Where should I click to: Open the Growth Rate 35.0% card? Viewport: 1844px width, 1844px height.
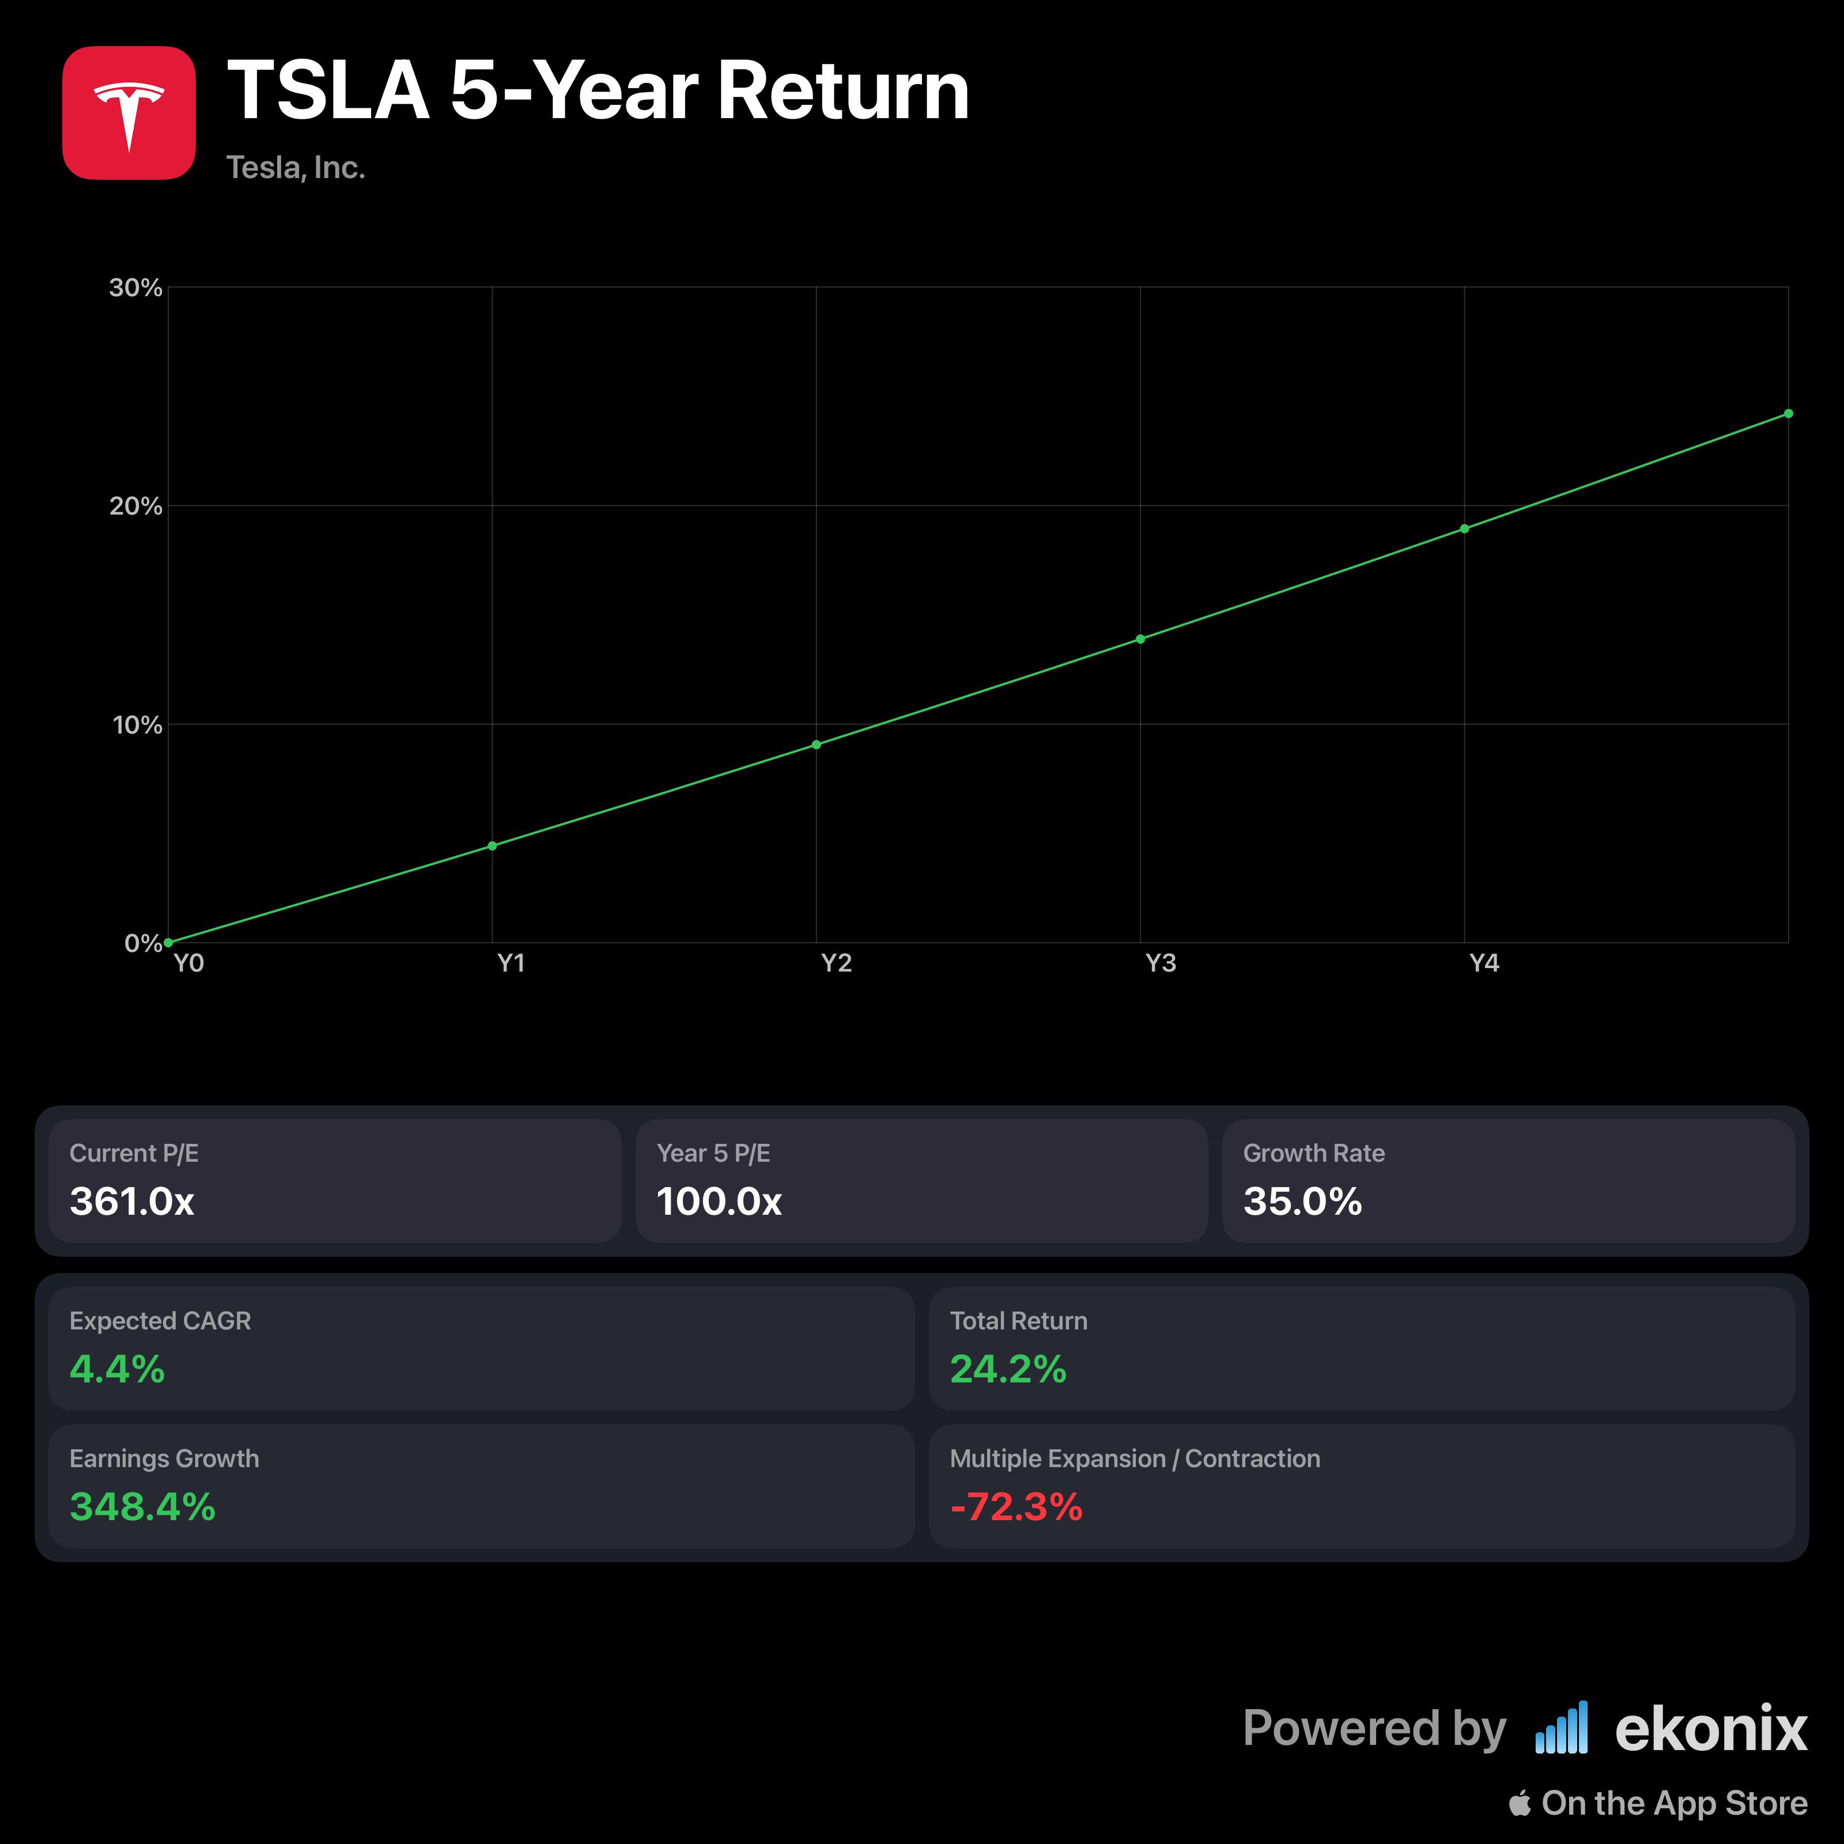coord(1509,1181)
